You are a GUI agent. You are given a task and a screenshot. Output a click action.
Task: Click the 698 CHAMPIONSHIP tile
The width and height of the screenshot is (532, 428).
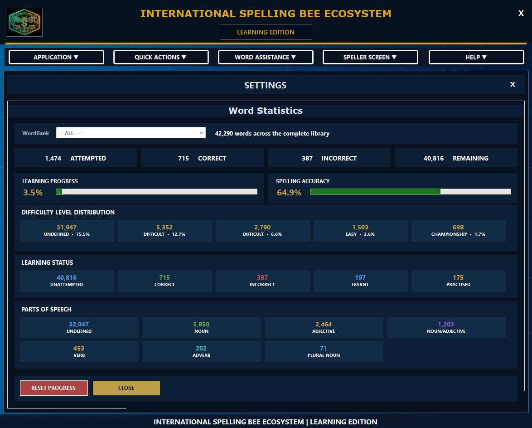pos(459,230)
